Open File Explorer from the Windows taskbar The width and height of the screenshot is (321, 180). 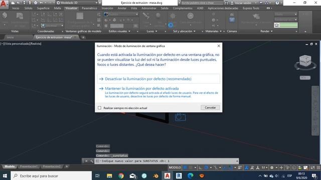pos(109,175)
